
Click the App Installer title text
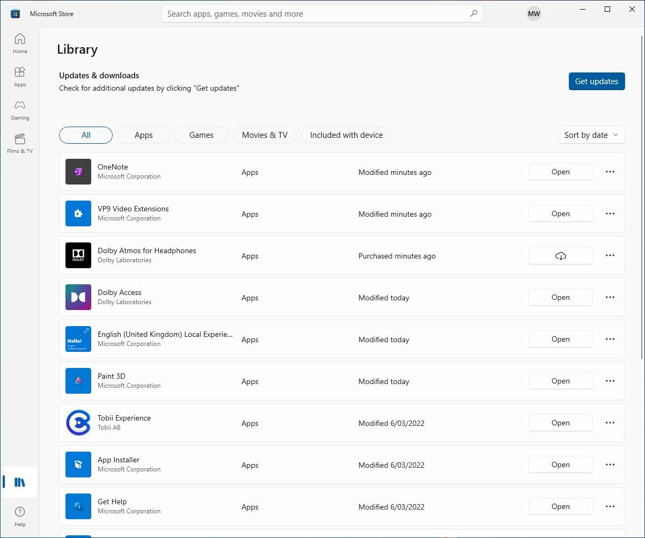click(119, 460)
